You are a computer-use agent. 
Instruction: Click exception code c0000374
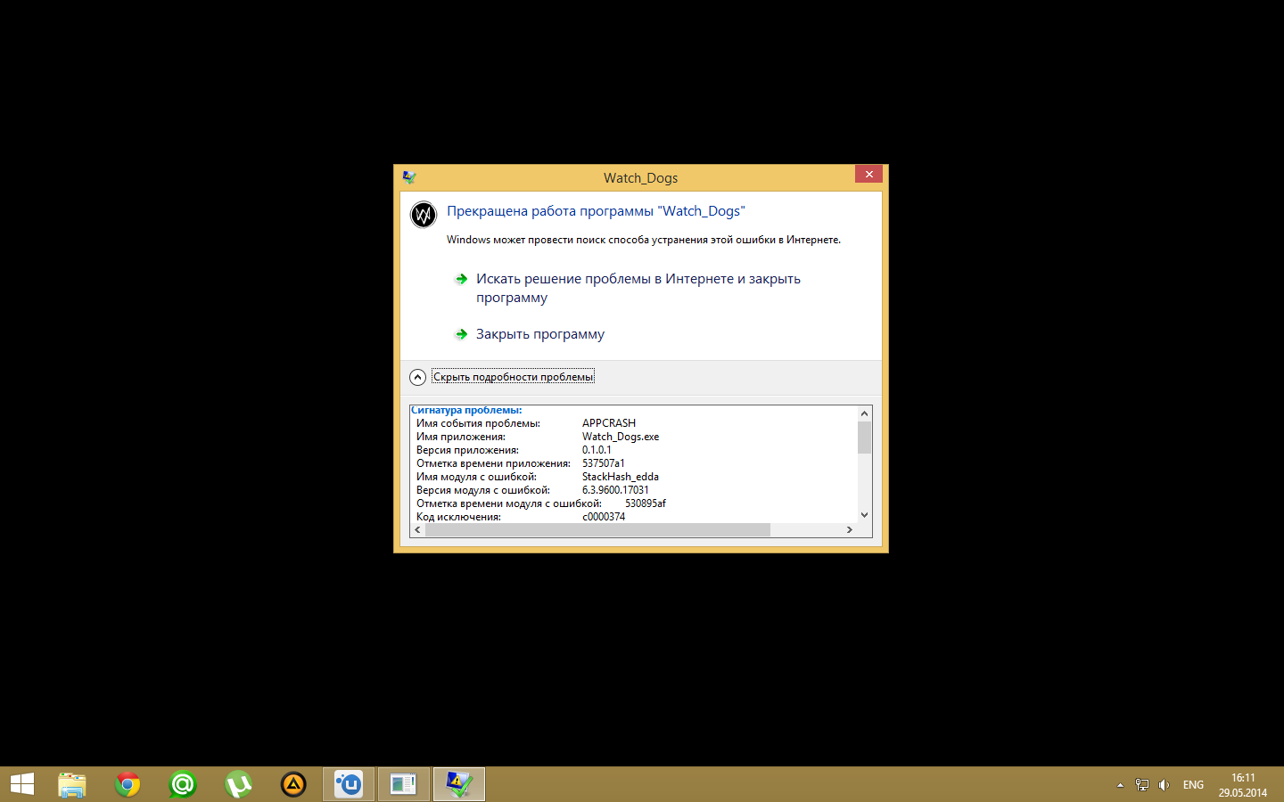(x=604, y=517)
